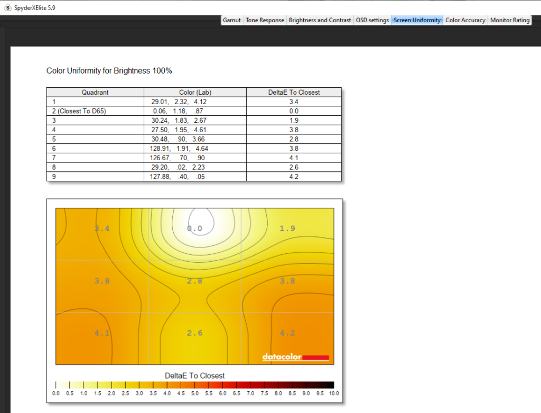The width and height of the screenshot is (541, 413).
Task: Click the 5.0 mark on DeltaE color scale
Action: [195, 386]
